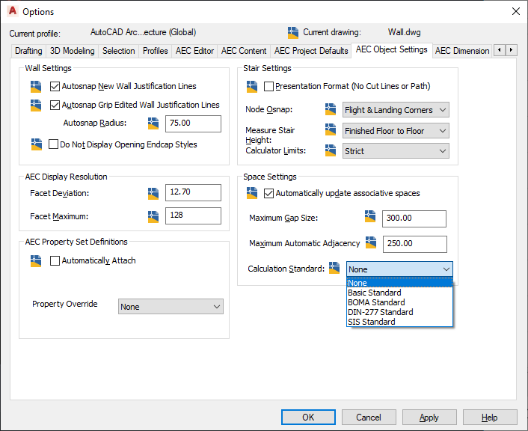Switch to the Selection tab
528x431 pixels.
tap(118, 51)
